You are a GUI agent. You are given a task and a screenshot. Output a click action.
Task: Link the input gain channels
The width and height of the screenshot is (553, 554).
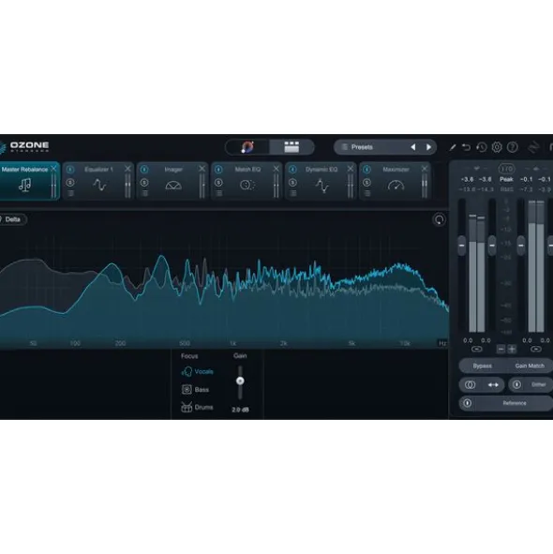click(x=477, y=349)
